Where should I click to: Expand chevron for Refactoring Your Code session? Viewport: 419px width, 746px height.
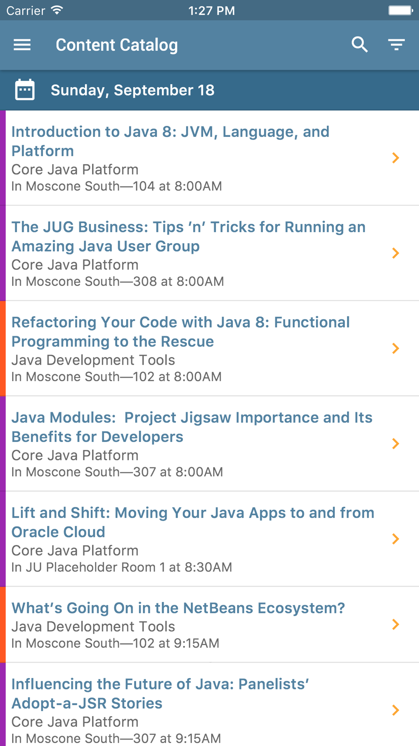395,348
